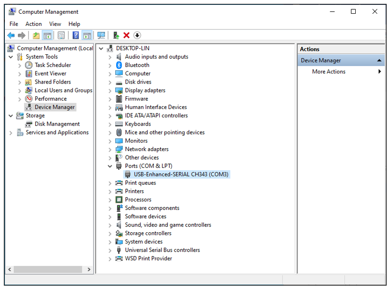Click the left pane horizontal scrollbar right arrow
This screenshot has height=289, width=391.
pyautogui.click(x=89, y=269)
